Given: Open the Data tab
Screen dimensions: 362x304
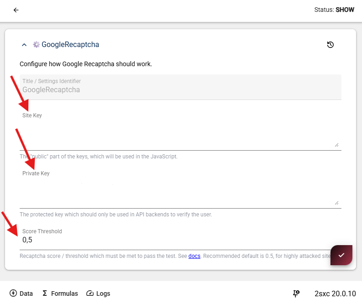Looking at the screenshot, I should [21, 294].
